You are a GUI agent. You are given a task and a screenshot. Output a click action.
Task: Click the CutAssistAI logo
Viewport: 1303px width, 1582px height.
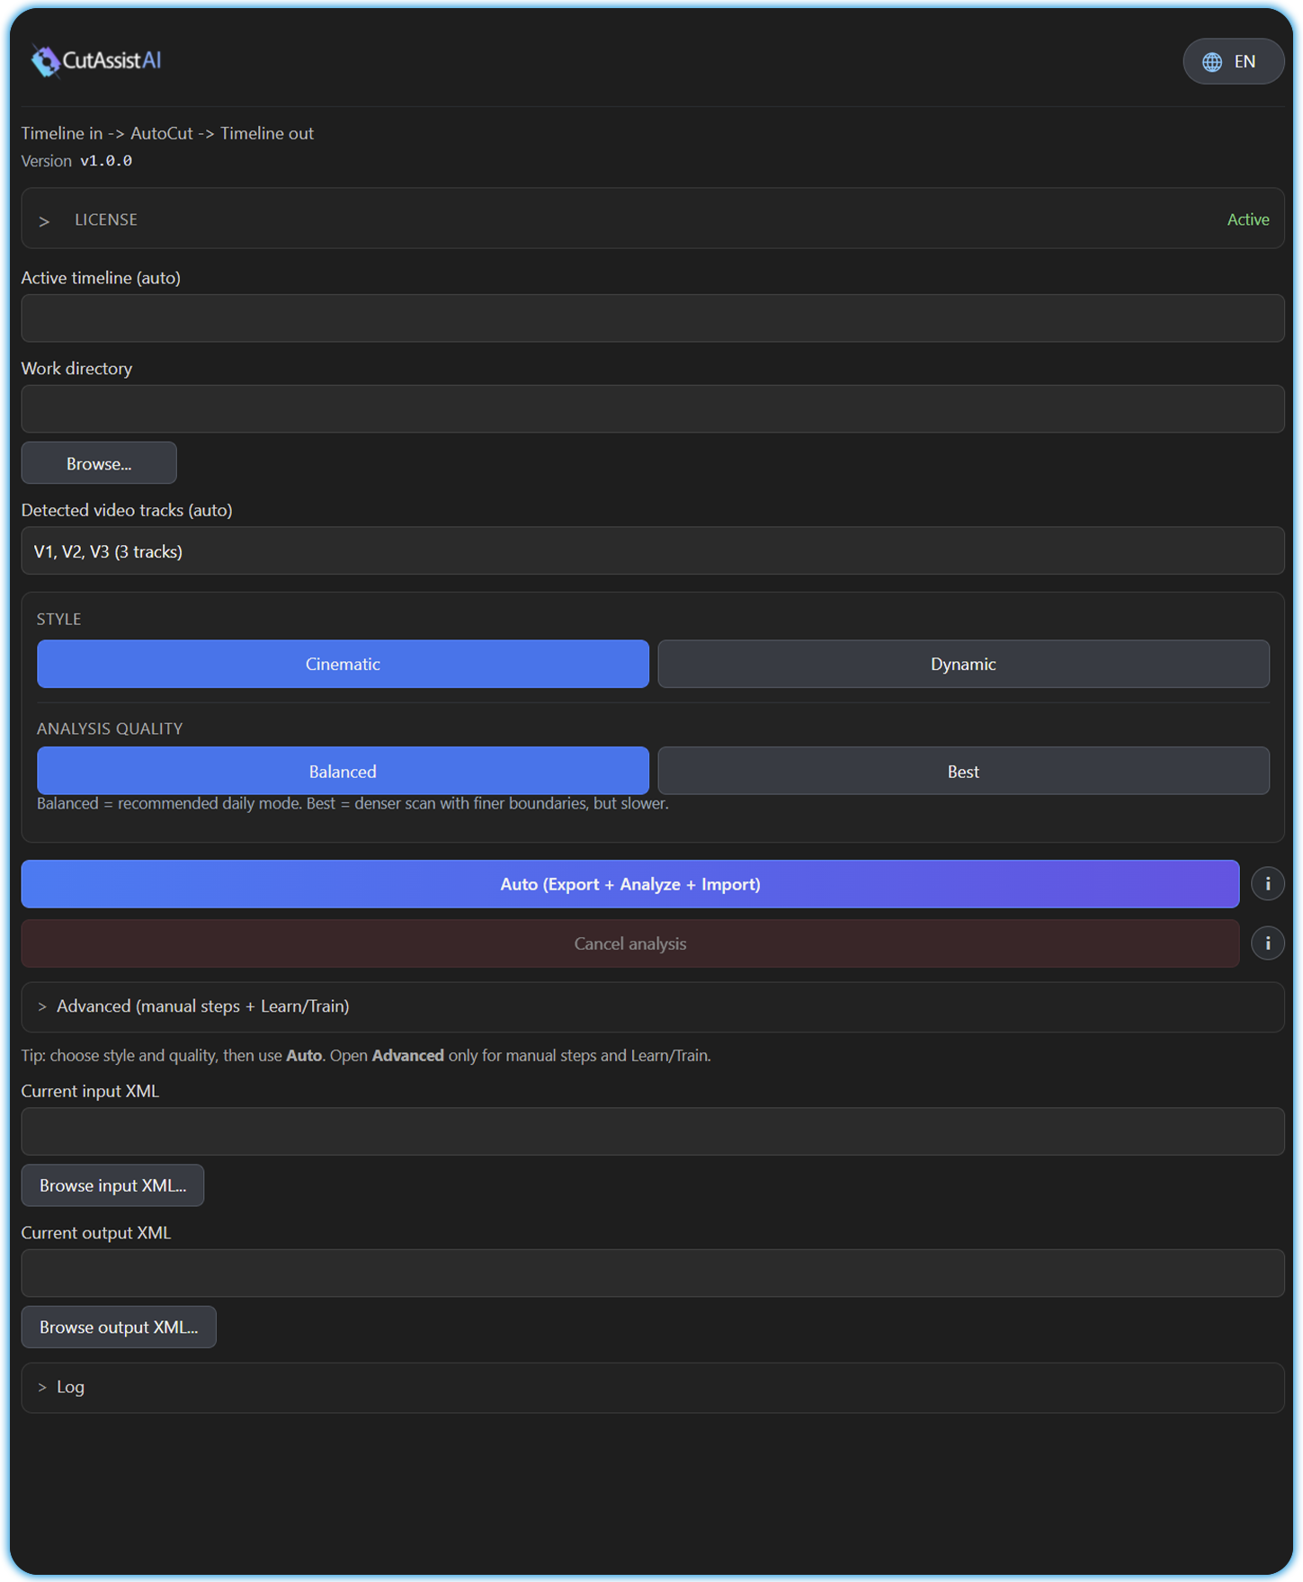pos(95,61)
